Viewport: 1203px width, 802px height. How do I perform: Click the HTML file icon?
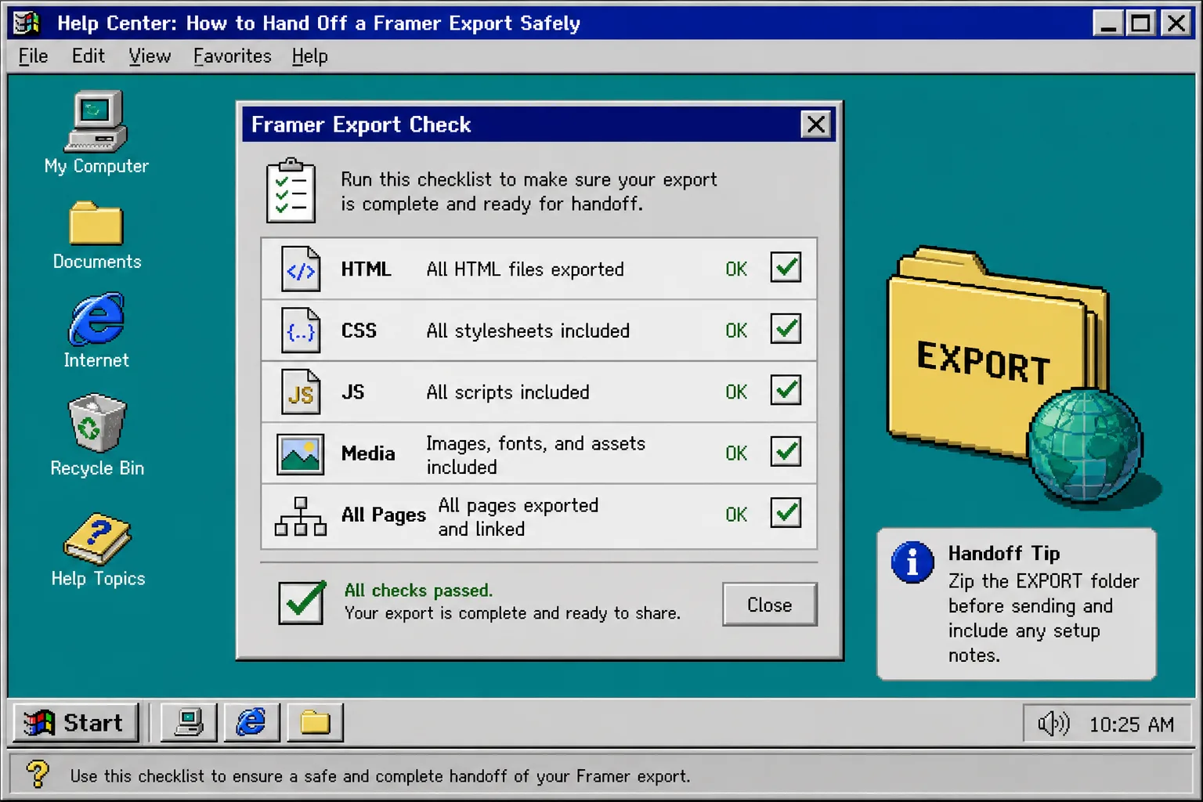301,269
